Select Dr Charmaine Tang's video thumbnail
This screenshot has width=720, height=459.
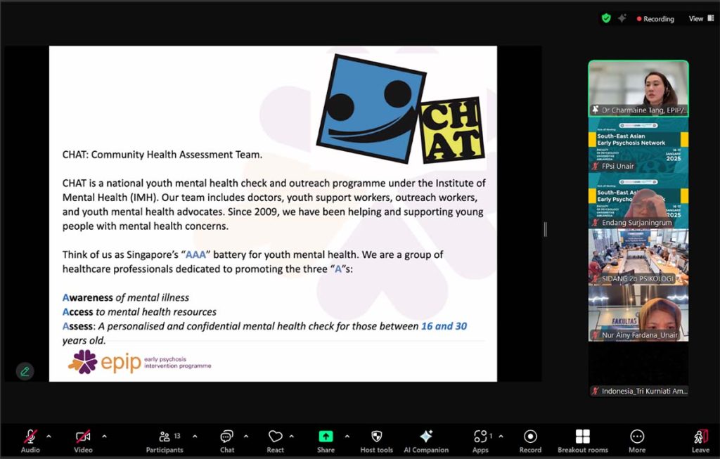[x=638, y=88]
